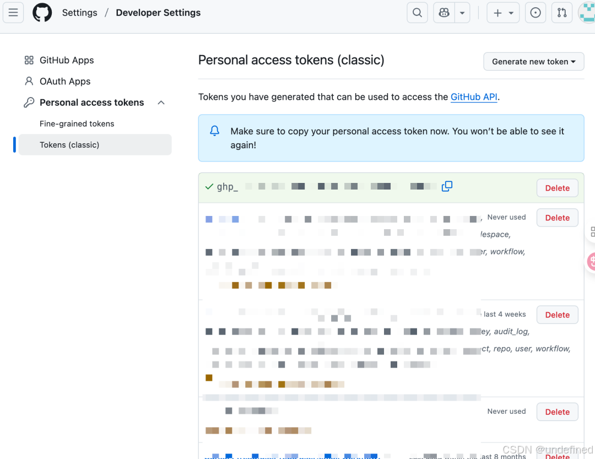The height and width of the screenshot is (459, 595).
Task: Open the create new plus menu
Action: tap(503, 13)
